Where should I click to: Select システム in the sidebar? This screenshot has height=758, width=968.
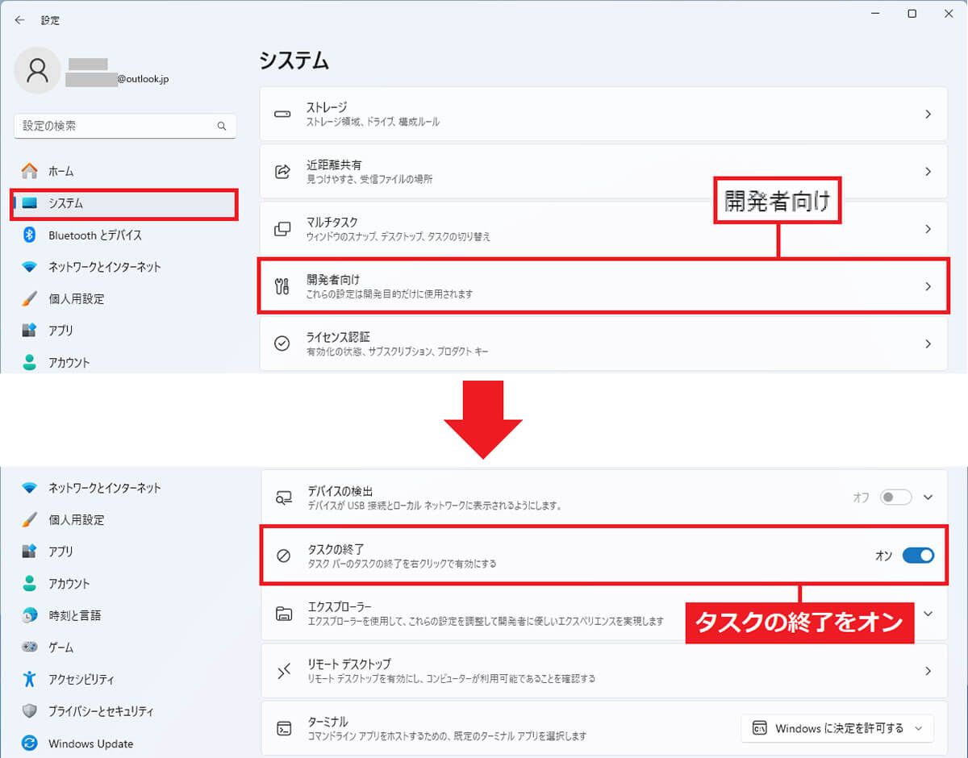(125, 203)
